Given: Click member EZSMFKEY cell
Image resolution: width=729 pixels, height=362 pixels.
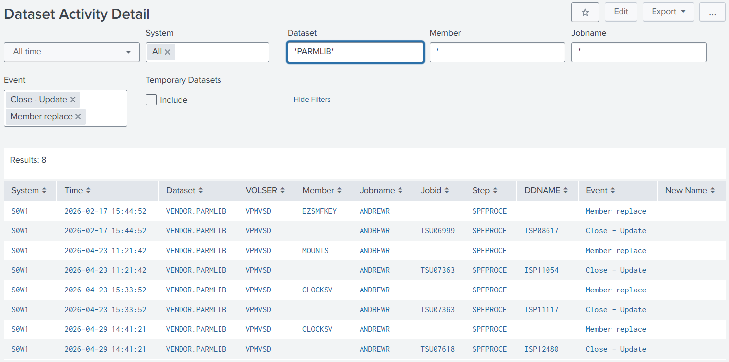Looking at the screenshot, I should click(320, 211).
